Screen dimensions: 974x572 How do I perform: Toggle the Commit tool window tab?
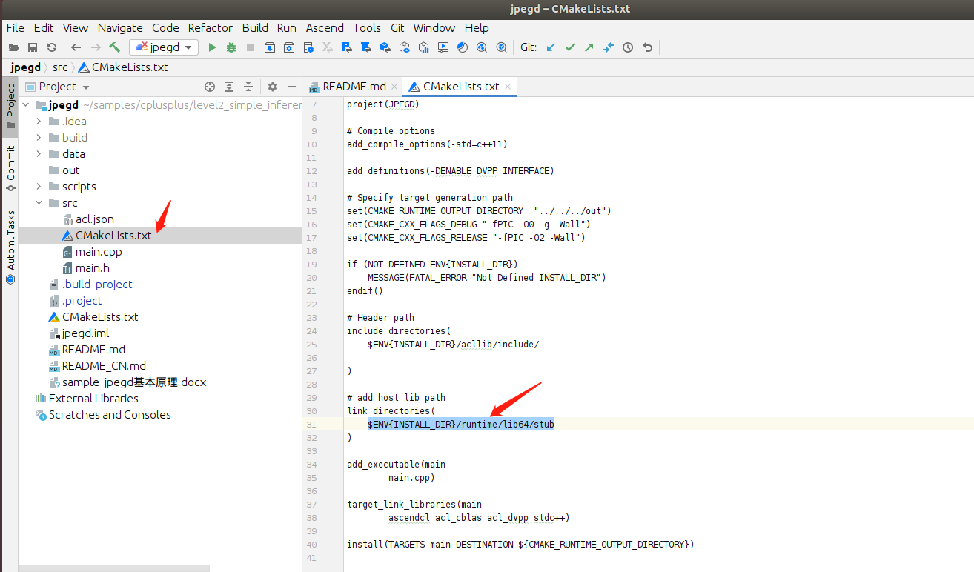10,168
